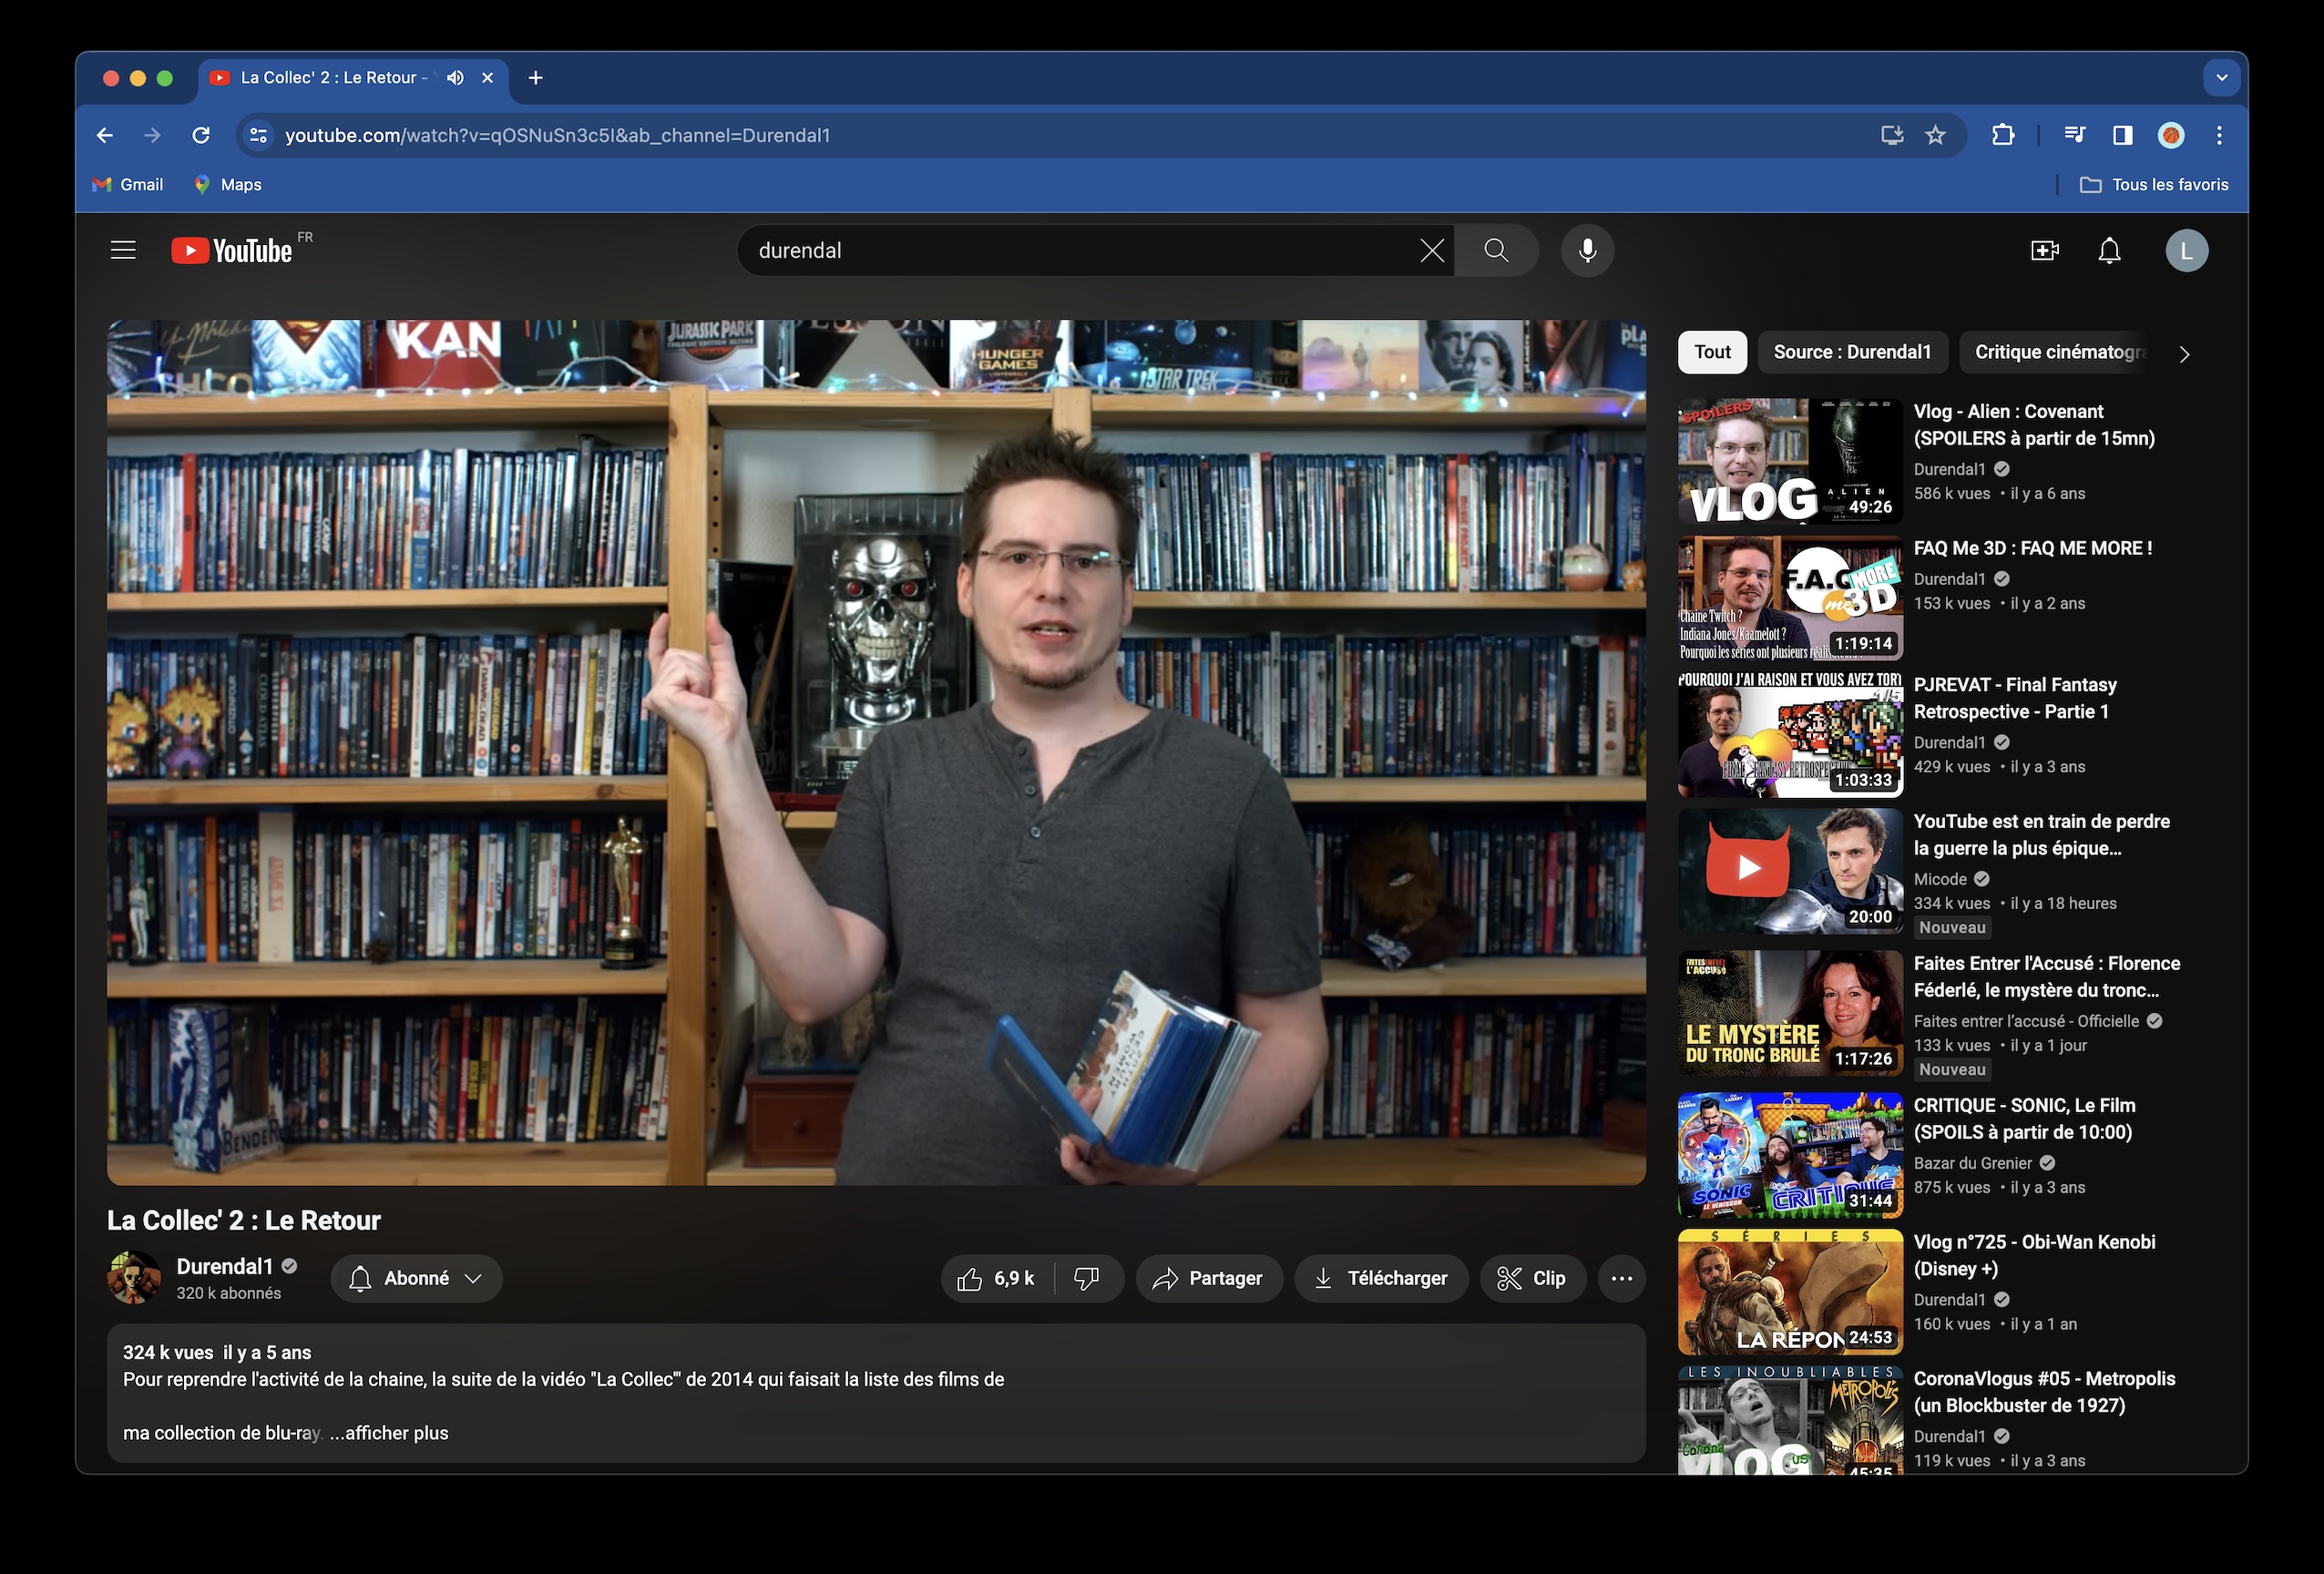Open the Alien Covenant VLOG thumbnail
The width and height of the screenshot is (2324, 1574).
pyautogui.click(x=1790, y=462)
